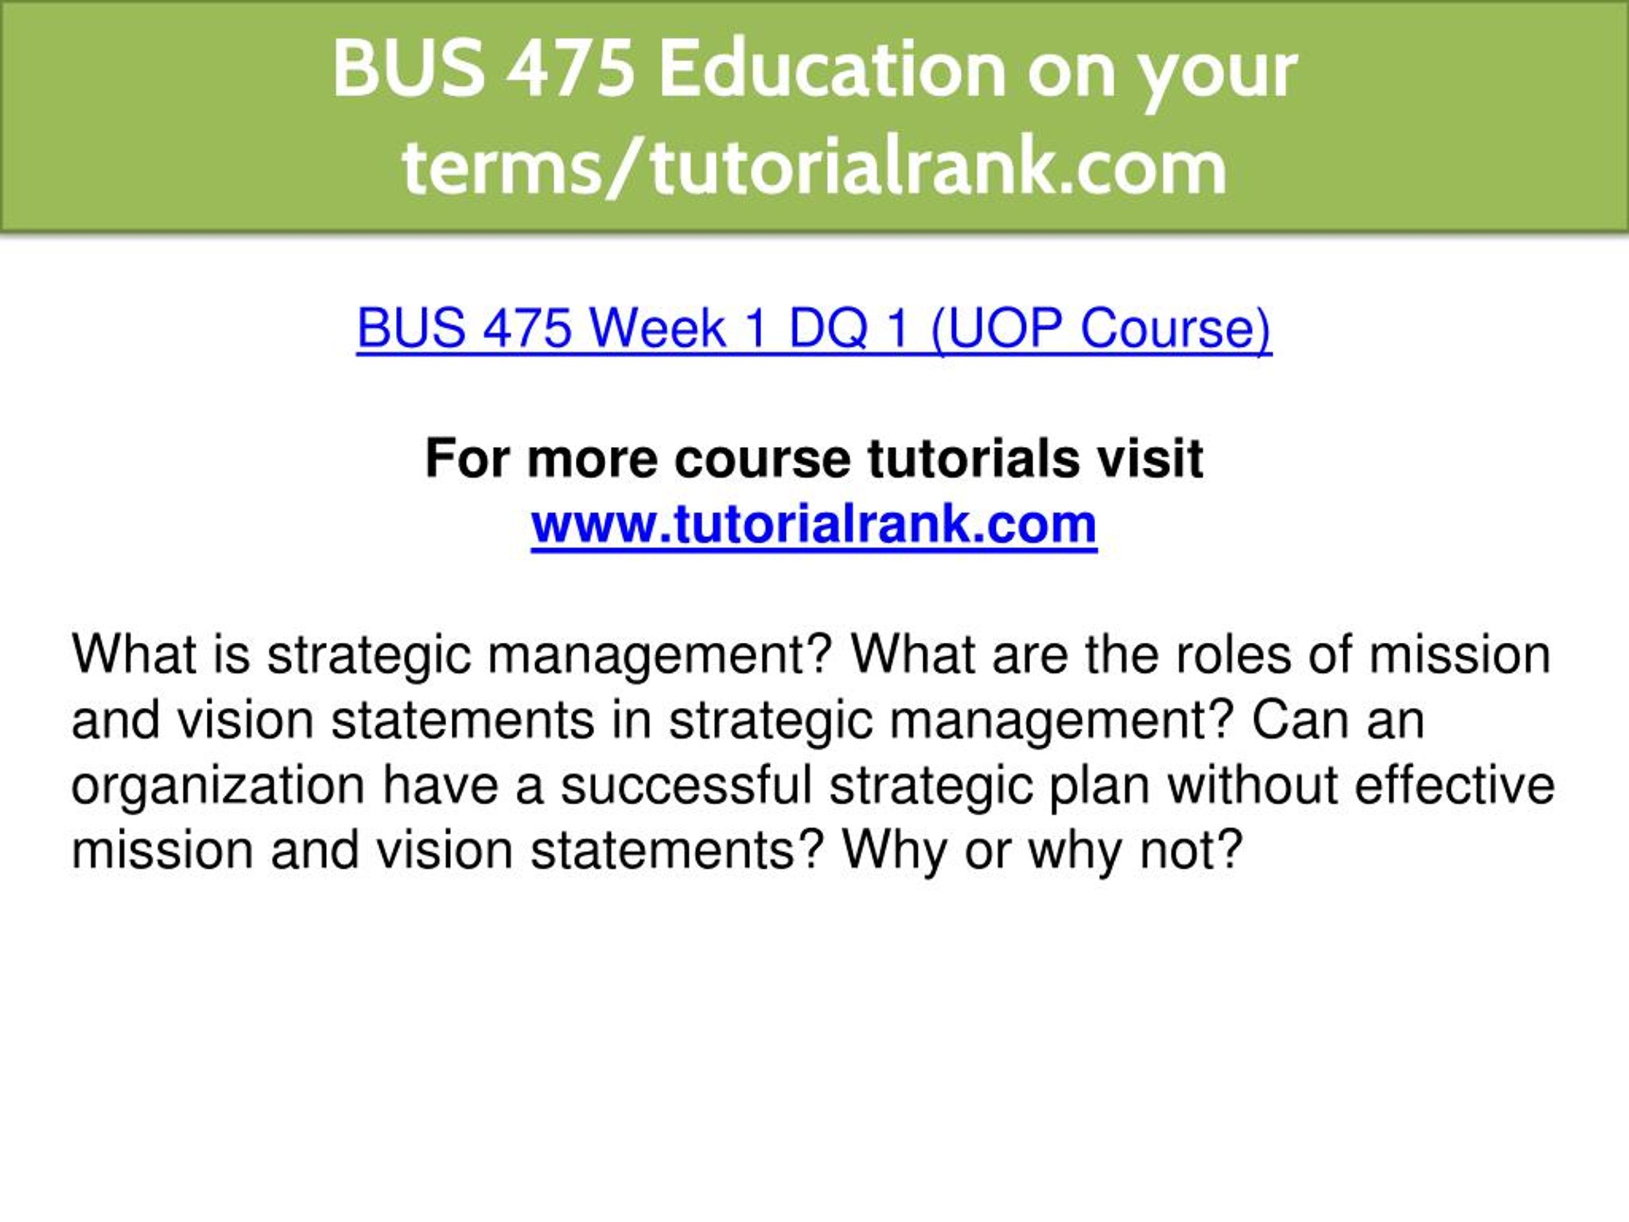The image size is (1629, 1222).
Task: Click the '(UOP Course)' portion of the link
Action: click(1101, 328)
